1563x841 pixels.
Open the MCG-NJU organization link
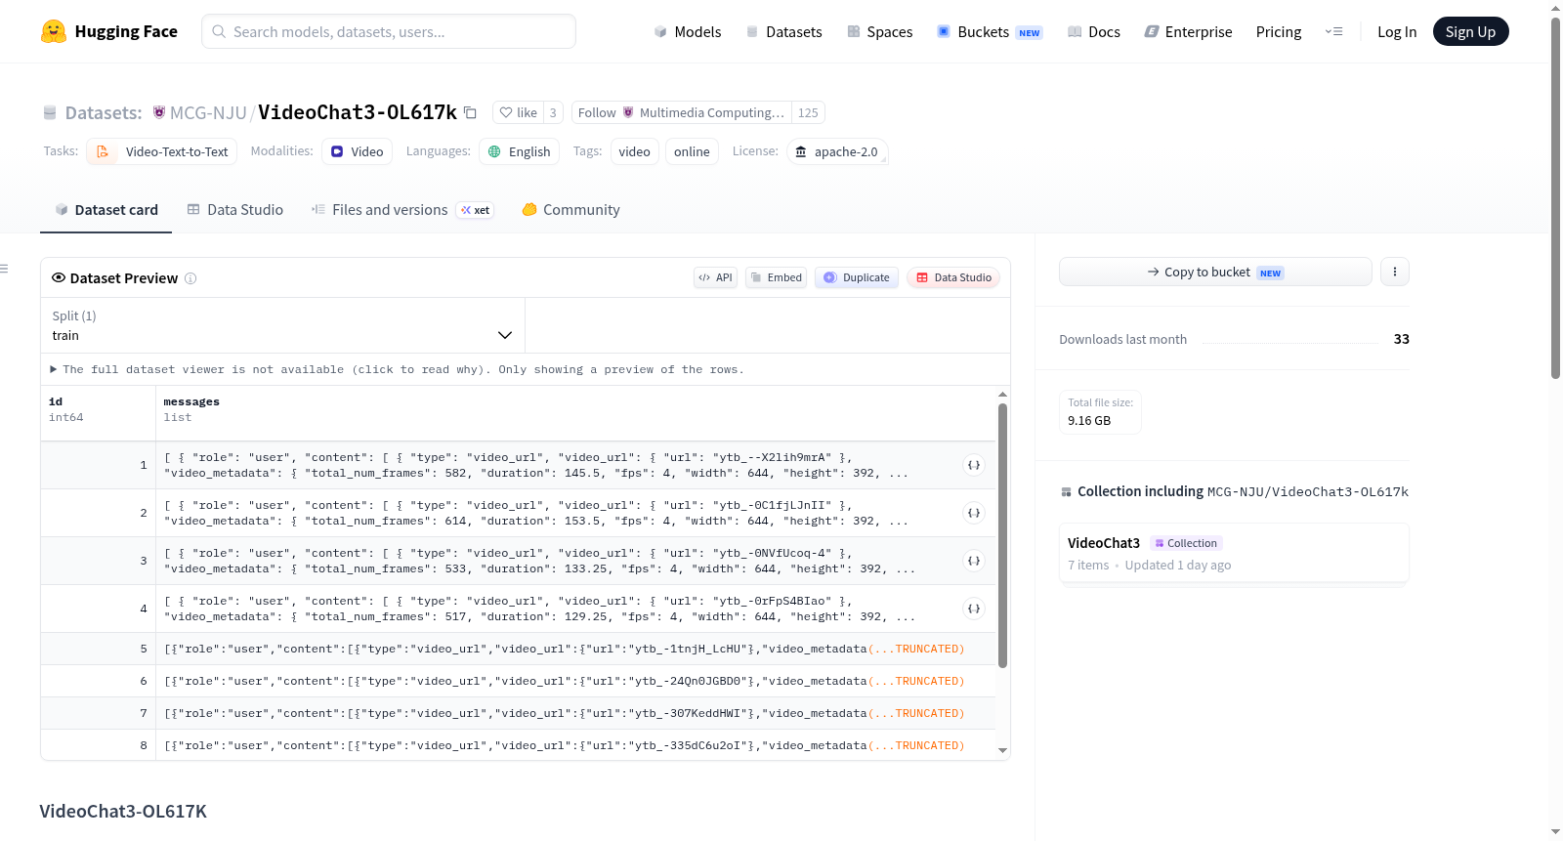click(208, 112)
